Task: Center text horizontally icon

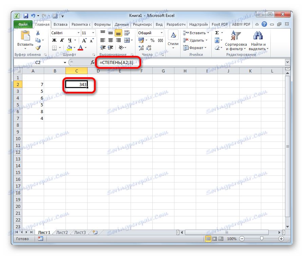Action: coord(111,40)
